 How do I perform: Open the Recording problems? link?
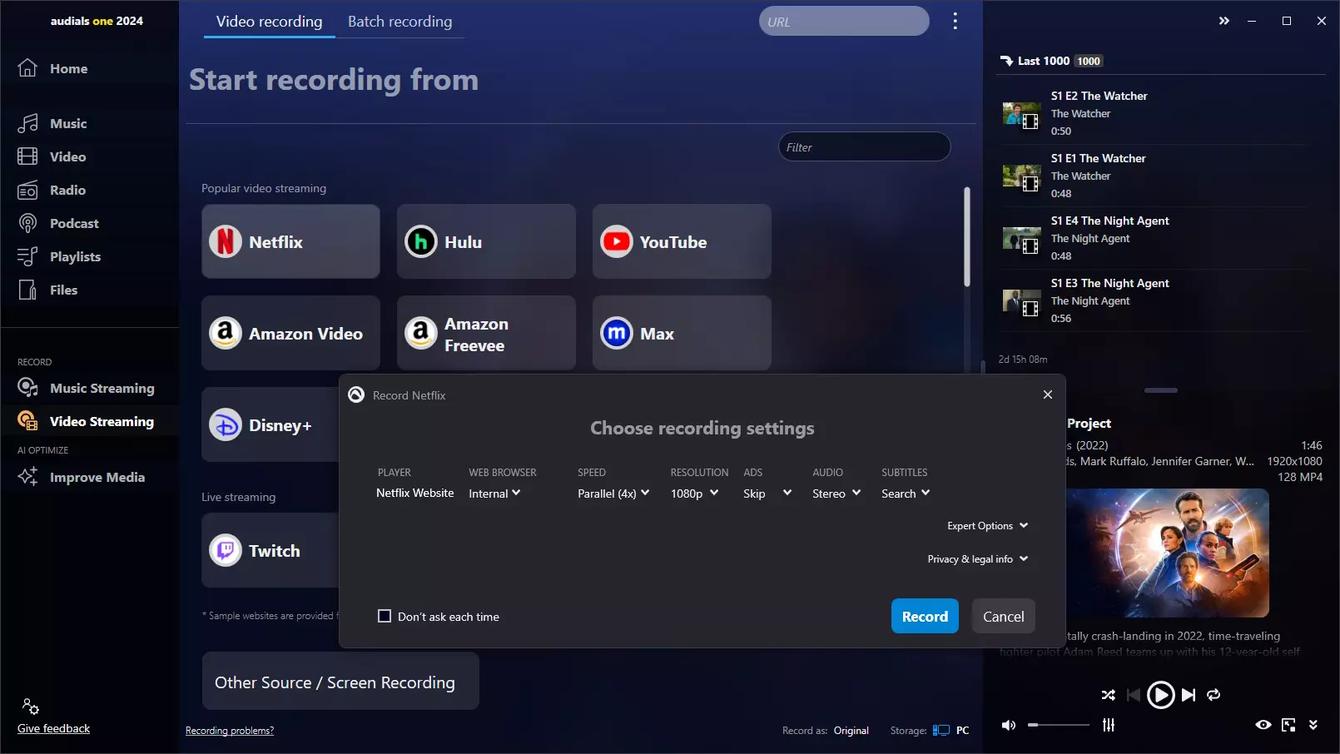point(230,731)
